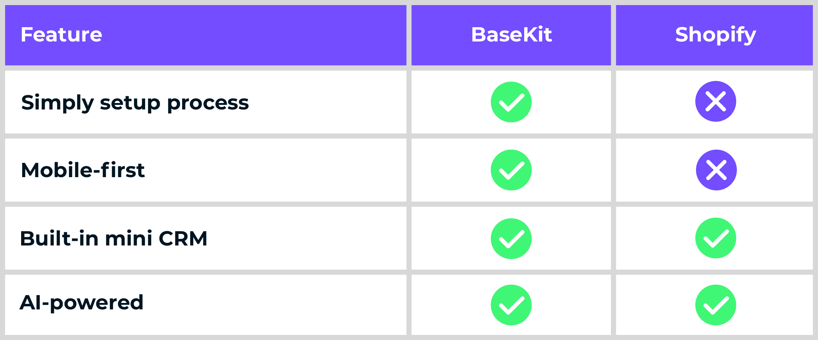Click BaseKit's green check for Simply setup process
Image resolution: width=818 pixels, height=340 pixels.
(x=511, y=102)
